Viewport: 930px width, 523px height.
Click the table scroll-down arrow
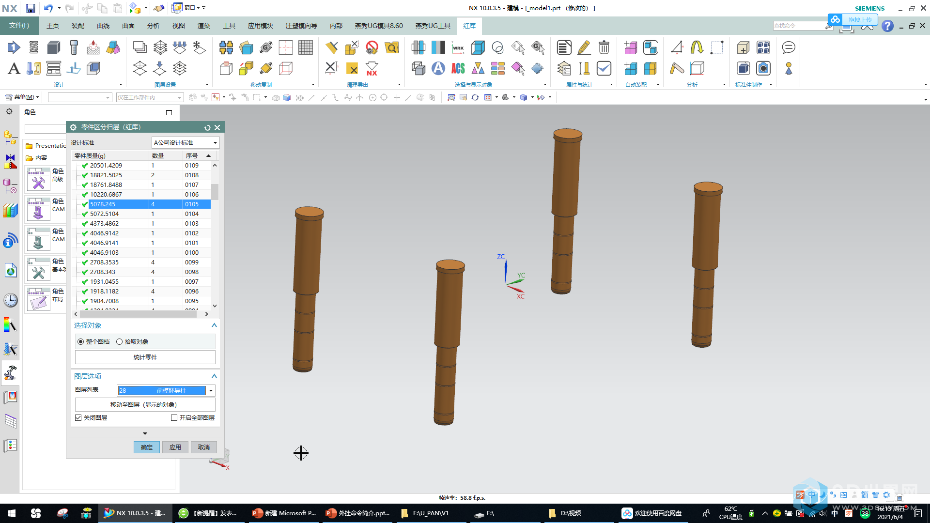tap(215, 306)
